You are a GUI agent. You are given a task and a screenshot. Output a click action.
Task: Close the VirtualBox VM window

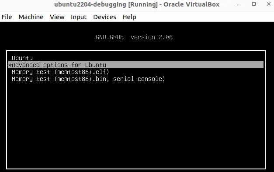tap(269, 4)
